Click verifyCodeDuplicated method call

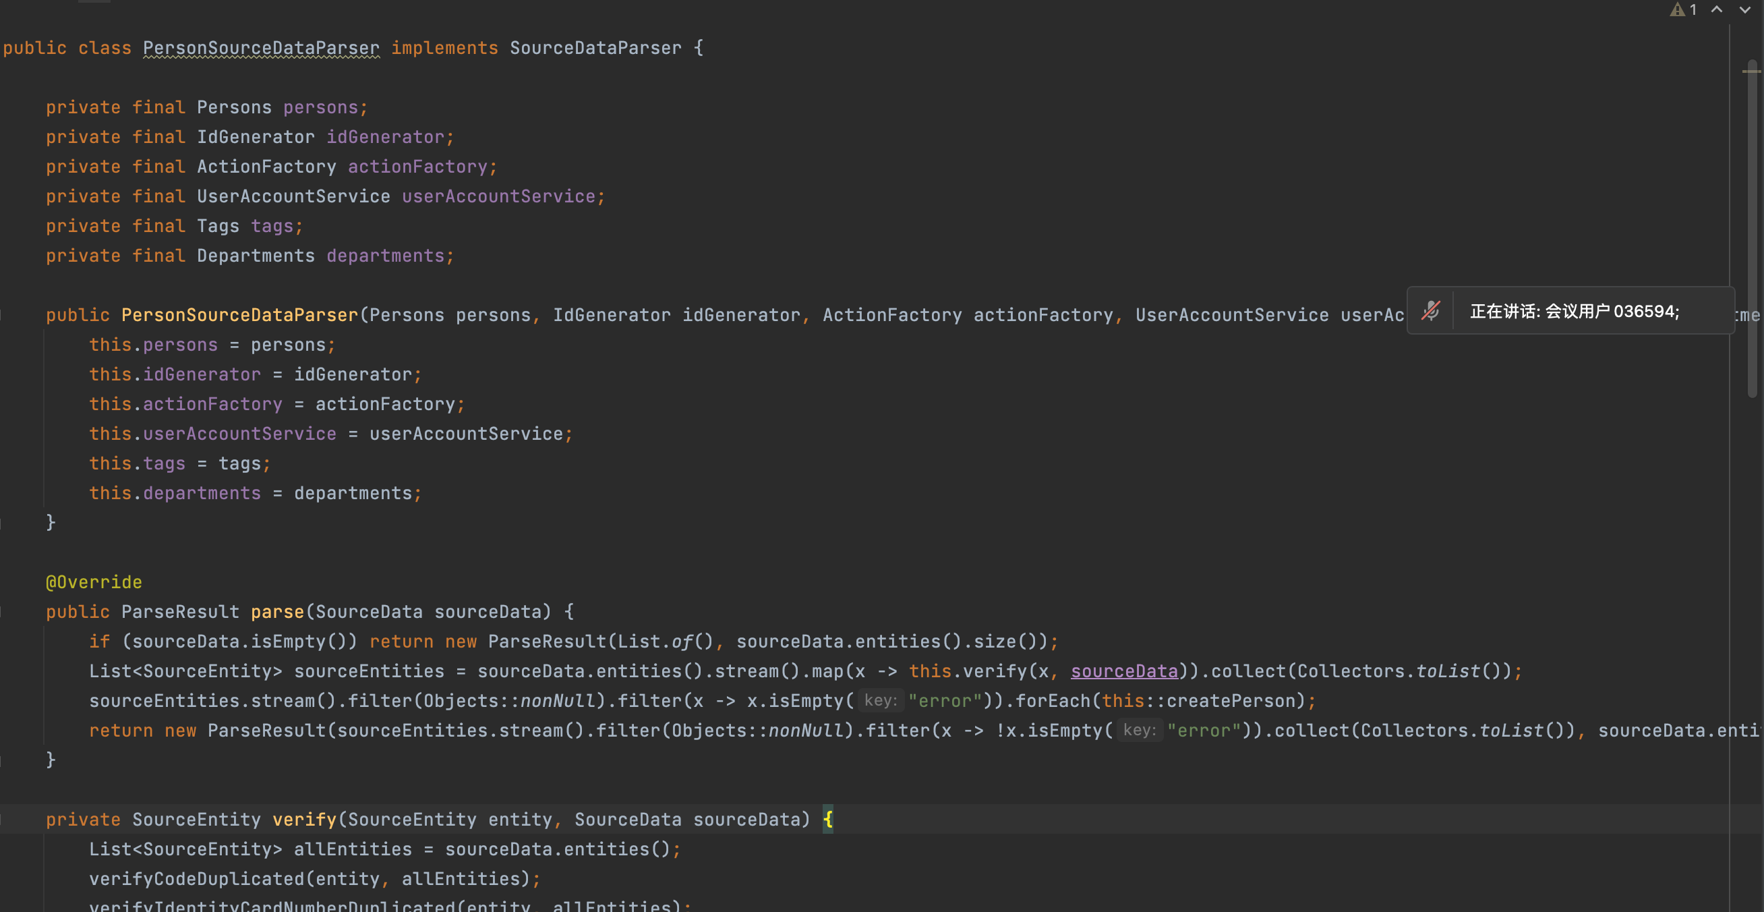click(196, 879)
